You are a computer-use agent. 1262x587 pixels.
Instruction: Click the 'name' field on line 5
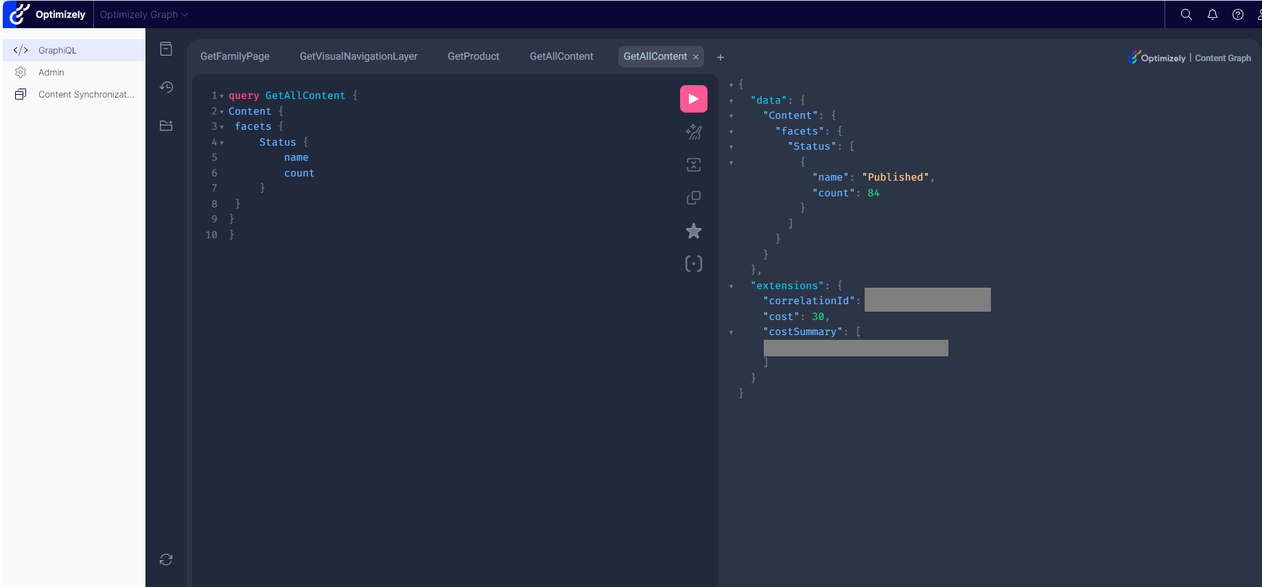point(296,157)
